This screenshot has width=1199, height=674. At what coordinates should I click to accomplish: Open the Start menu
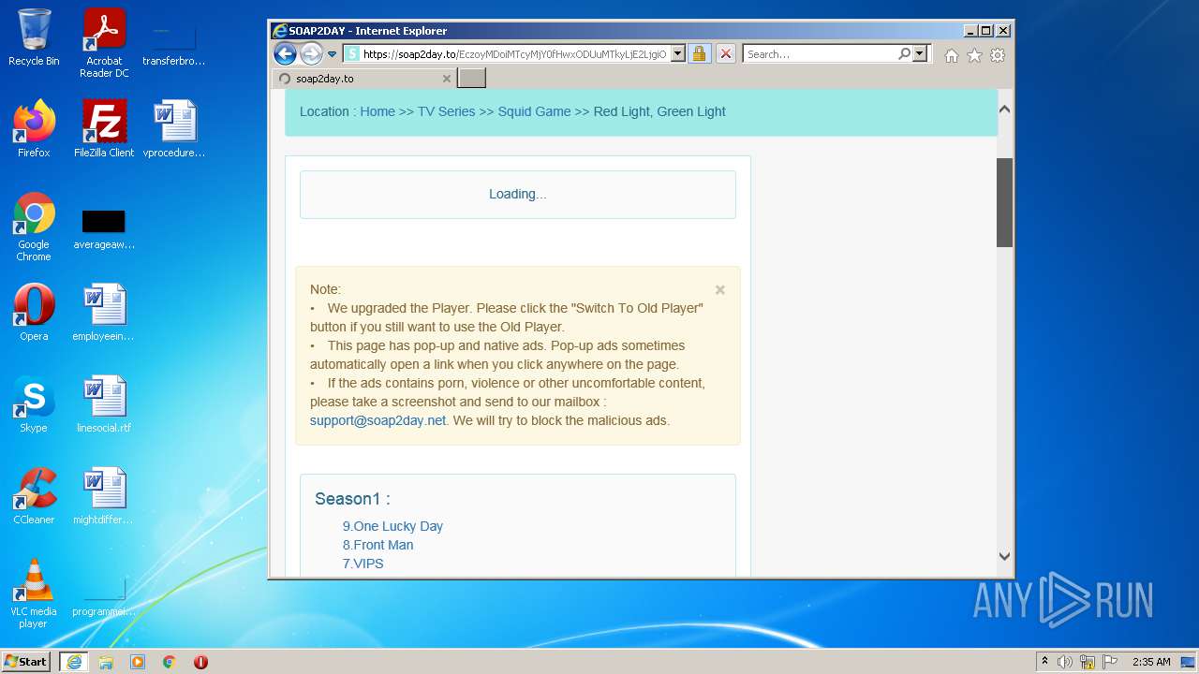pyautogui.click(x=26, y=662)
